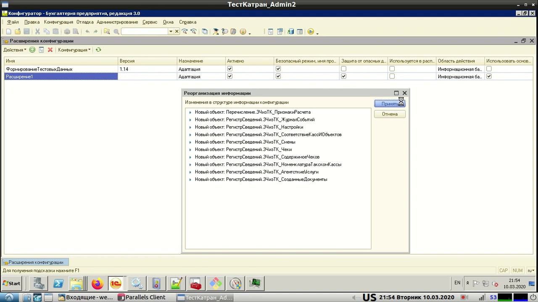The width and height of the screenshot is (538, 302).
Task: Toggle Используется в распределенной checkbox for Расширение1
Action: click(x=392, y=76)
